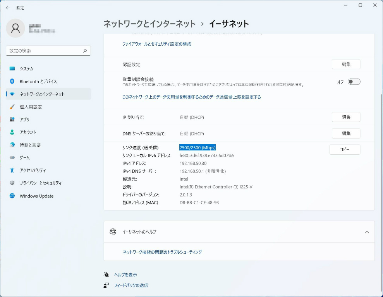383x297 pixels.
Task: Select ネットワークとインターネット in the sidebar
Action: [x=42, y=94]
